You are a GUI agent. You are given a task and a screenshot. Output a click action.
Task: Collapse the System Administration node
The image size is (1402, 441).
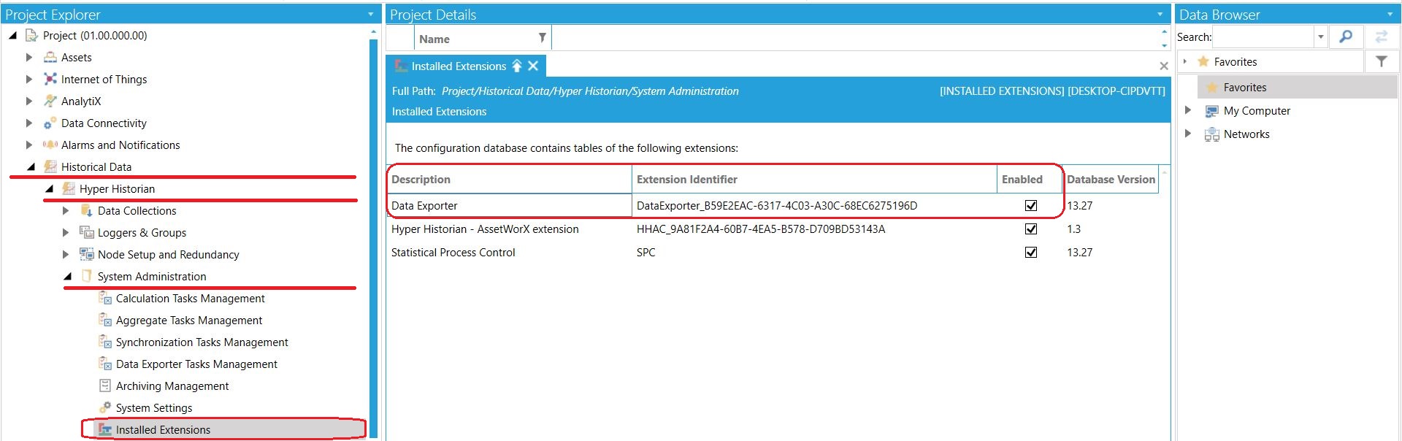pyautogui.click(x=67, y=277)
